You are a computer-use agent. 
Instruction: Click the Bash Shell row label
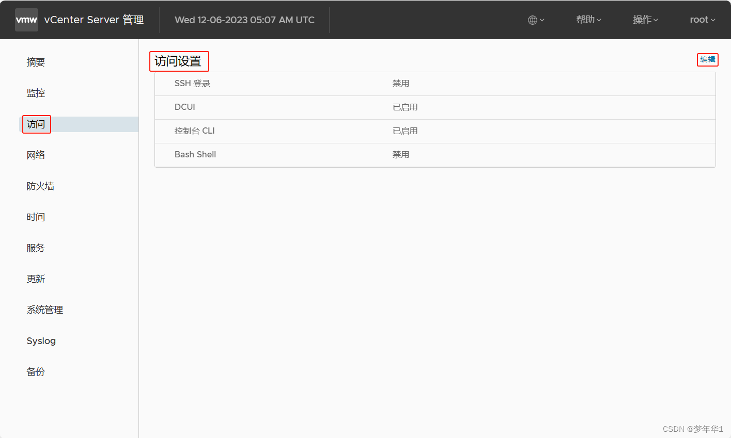[x=195, y=155]
